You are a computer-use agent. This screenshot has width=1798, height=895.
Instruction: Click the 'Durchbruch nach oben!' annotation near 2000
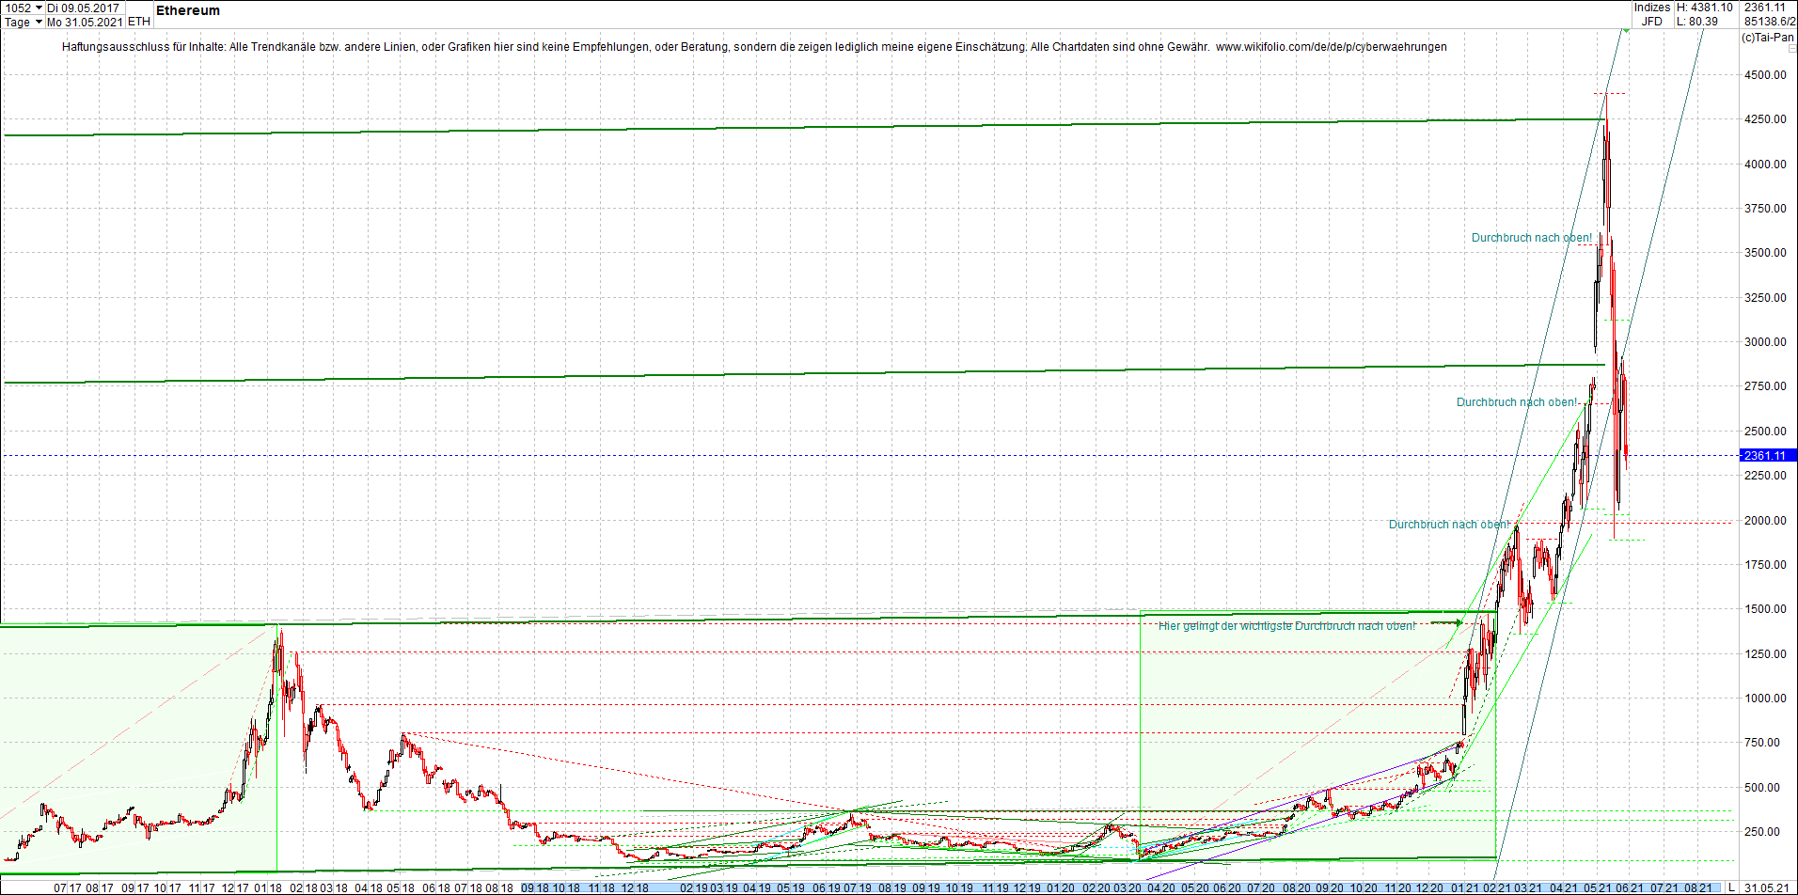(1449, 525)
